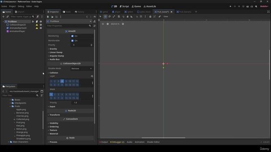This screenshot has width=271, height=152.
Task: Toggle visibility of AnimatedSprite2D node
Action: (41, 28)
